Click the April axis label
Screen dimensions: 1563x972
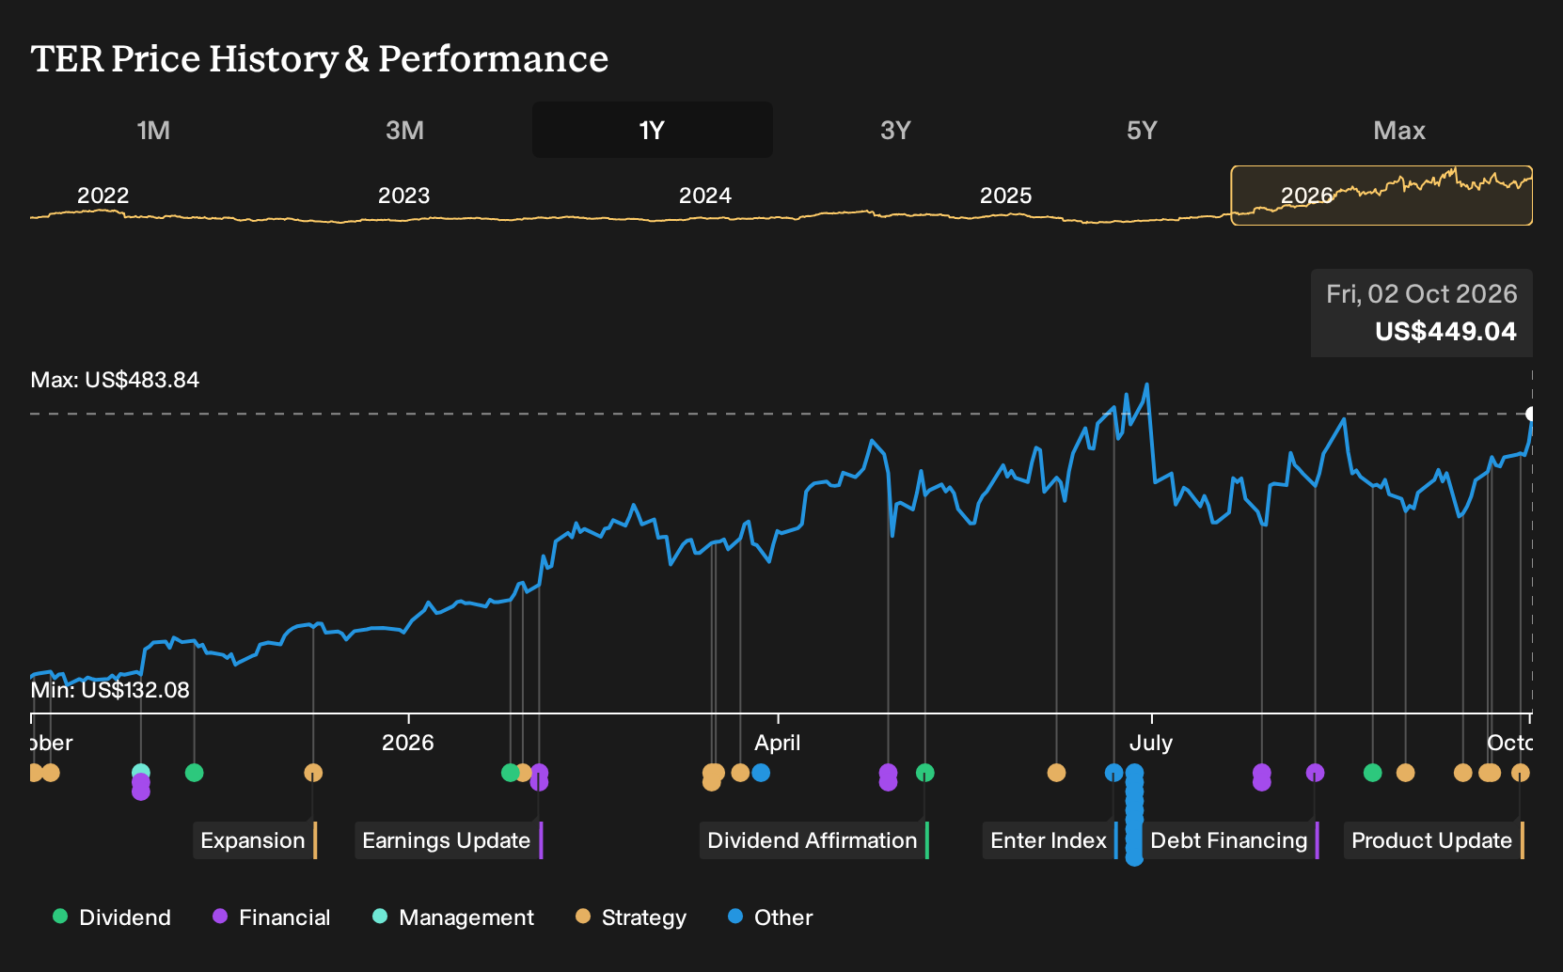(778, 743)
